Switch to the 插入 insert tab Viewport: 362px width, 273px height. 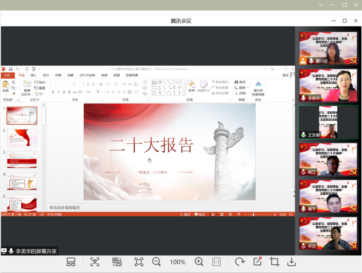coord(33,75)
